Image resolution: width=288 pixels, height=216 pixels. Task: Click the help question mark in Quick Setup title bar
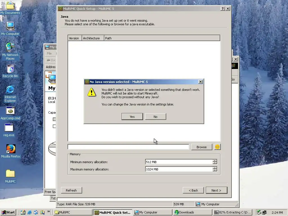[223, 9]
